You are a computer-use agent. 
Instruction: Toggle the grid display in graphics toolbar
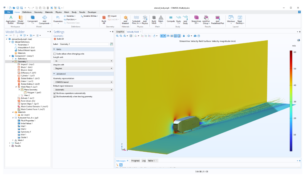[172, 36]
